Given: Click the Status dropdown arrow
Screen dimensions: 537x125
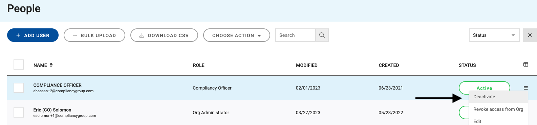Looking at the screenshot, I should coord(513,35).
